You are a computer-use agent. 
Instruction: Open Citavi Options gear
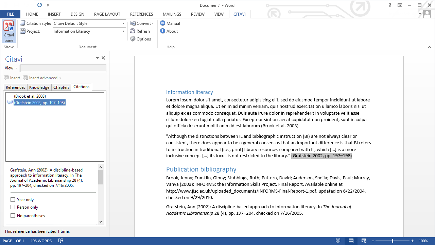(x=141, y=39)
